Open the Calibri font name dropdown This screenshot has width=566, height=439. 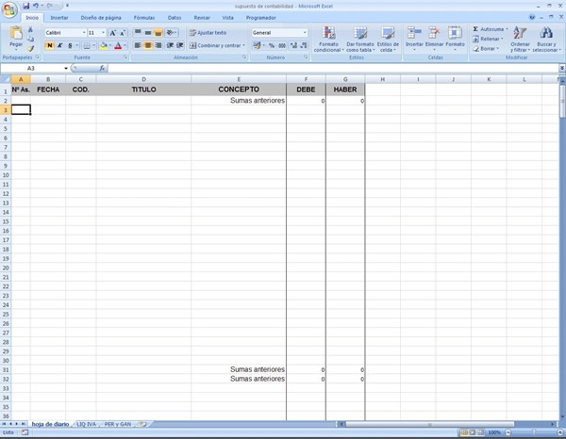click(x=84, y=33)
